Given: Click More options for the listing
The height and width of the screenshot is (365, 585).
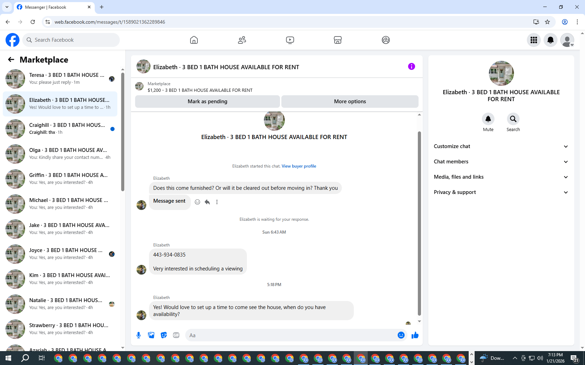Looking at the screenshot, I should (x=350, y=102).
